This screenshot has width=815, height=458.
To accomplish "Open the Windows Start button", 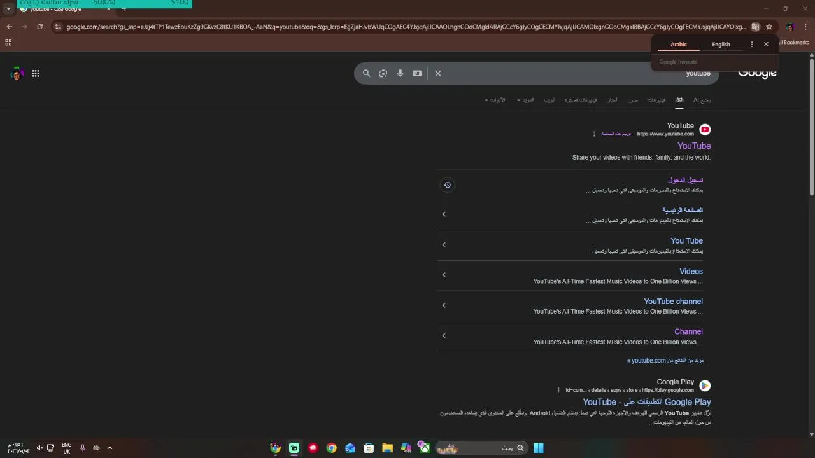I will click(x=538, y=448).
